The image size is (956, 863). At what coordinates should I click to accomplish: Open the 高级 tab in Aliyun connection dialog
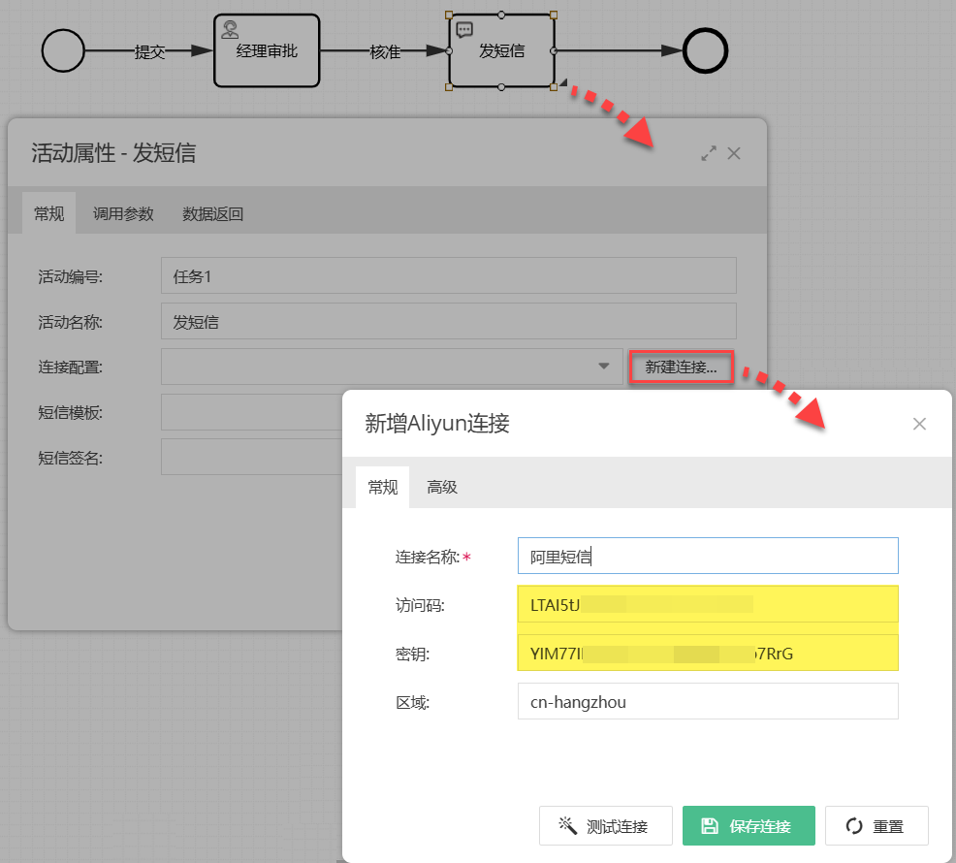click(442, 487)
